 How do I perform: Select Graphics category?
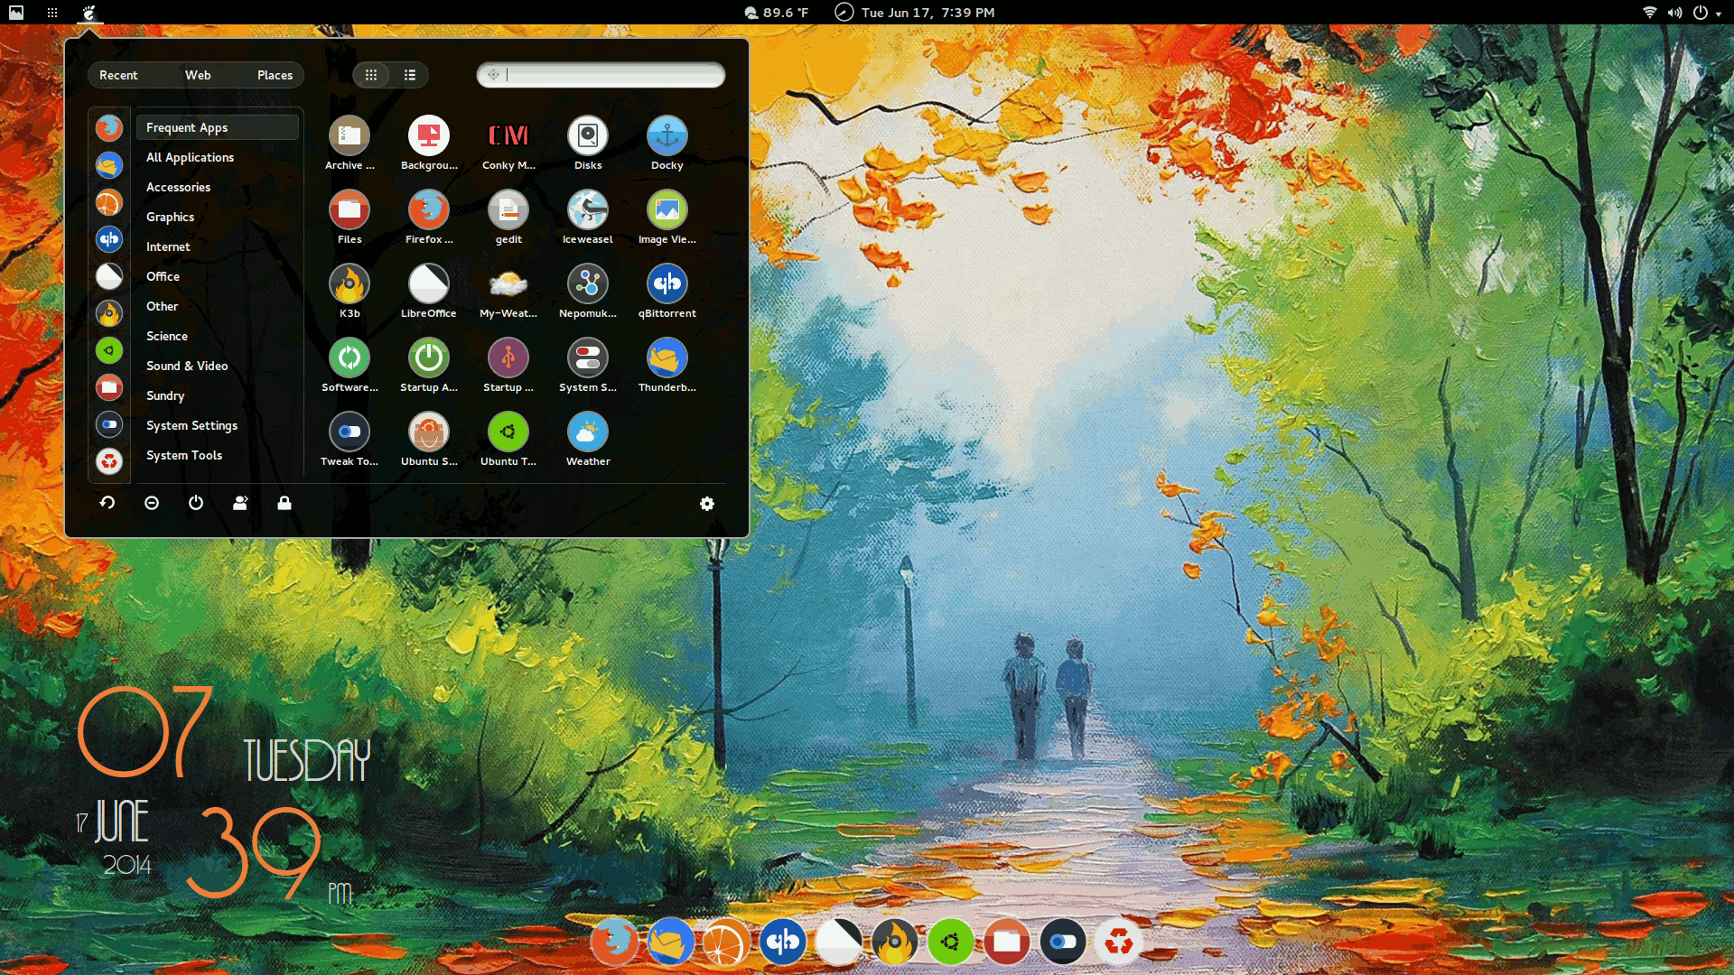coord(218,217)
